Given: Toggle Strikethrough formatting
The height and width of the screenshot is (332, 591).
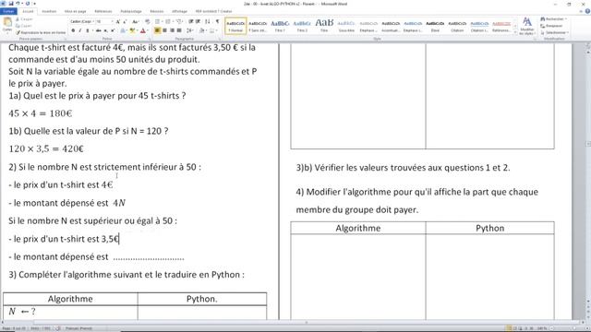Looking at the screenshot, I should (99, 30).
